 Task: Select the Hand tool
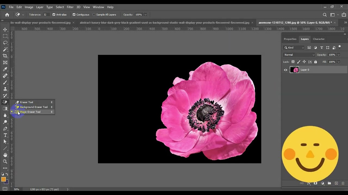point(5,155)
